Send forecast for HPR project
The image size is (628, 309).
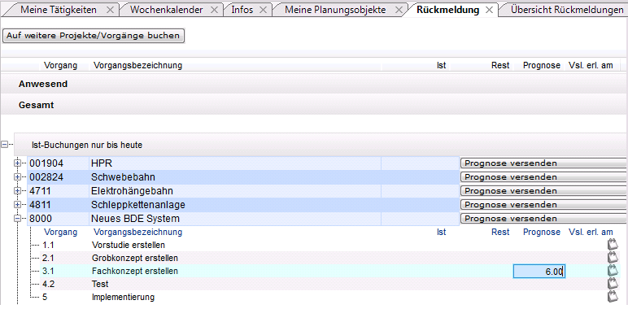pos(543,163)
